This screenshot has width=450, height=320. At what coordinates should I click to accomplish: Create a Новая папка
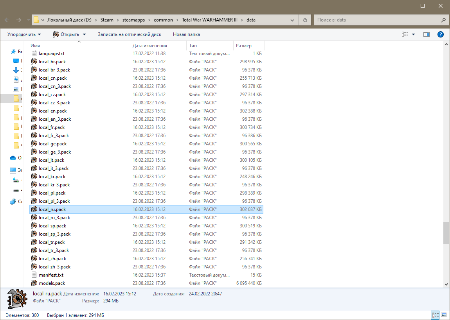186,34
